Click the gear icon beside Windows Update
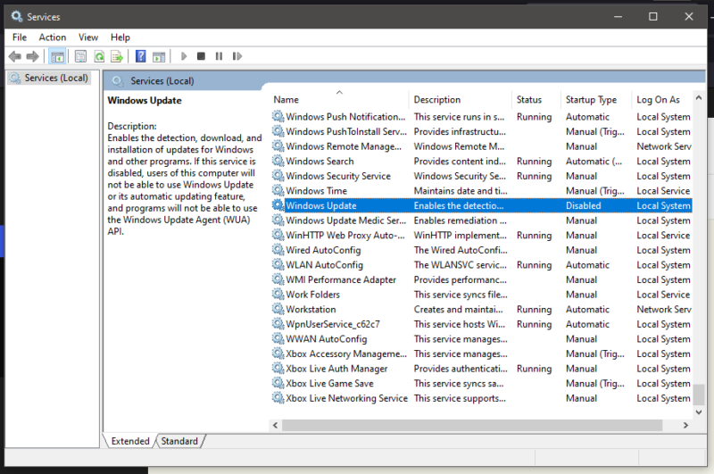Viewport: 714px width, 474px height. click(278, 205)
